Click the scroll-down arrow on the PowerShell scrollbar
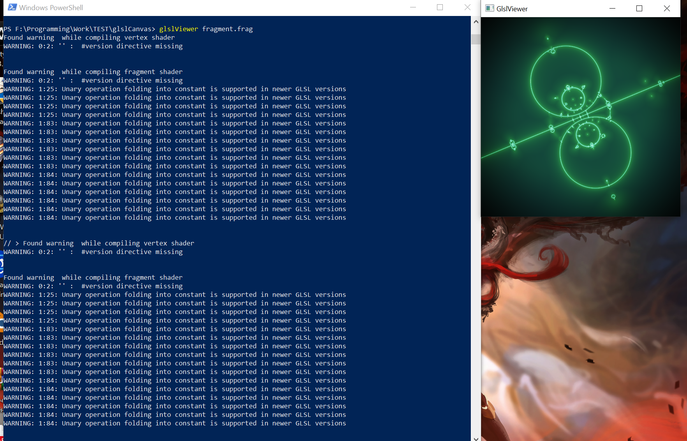 click(476, 439)
